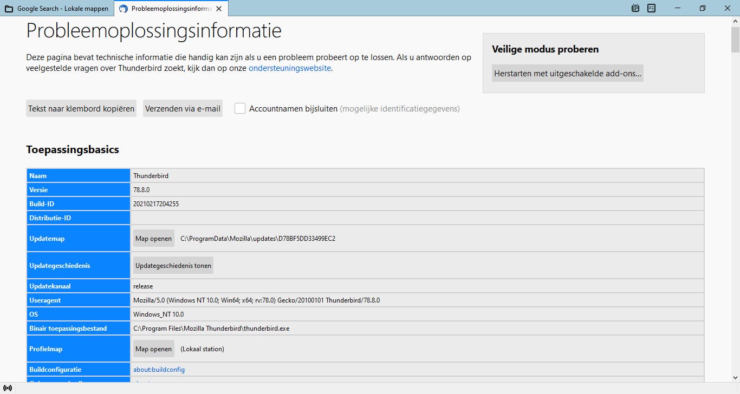Image resolution: width=740 pixels, height=394 pixels.
Task: Click the folder icon on the first tab
Action: tap(9, 9)
